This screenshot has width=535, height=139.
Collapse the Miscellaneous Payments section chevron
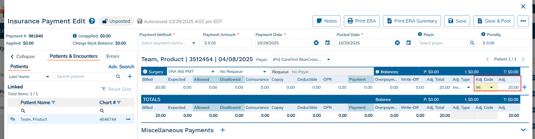tap(523, 130)
